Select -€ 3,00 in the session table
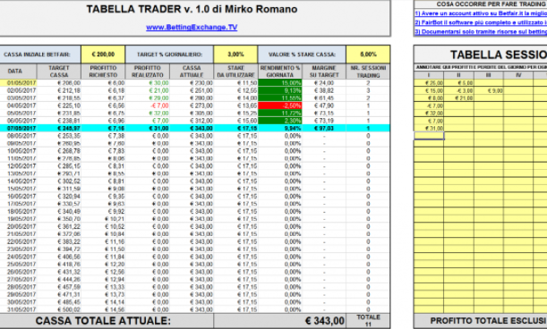Viewport: 547px width, 329px height. click(458, 90)
